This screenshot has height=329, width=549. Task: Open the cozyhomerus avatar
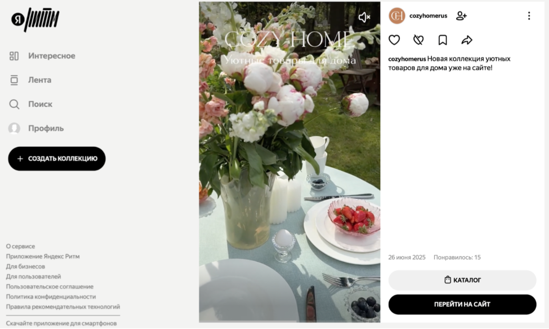(x=397, y=16)
